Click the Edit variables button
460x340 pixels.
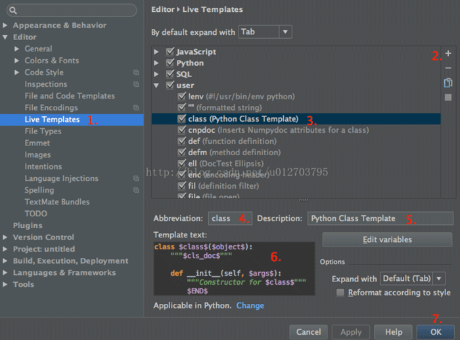pyautogui.click(x=387, y=239)
